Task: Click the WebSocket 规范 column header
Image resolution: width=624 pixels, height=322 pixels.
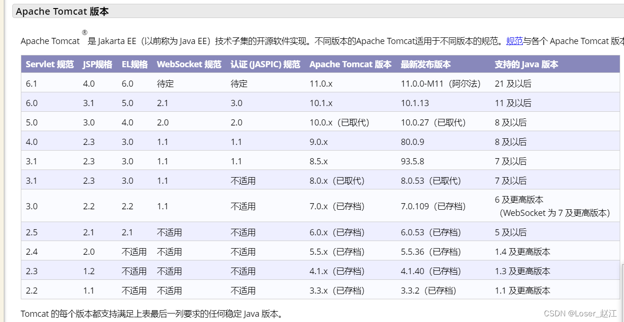Action: click(189, 64)
